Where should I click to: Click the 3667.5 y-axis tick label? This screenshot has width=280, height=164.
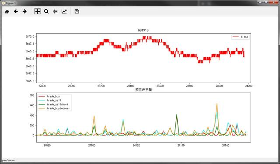tap(30, 44)
